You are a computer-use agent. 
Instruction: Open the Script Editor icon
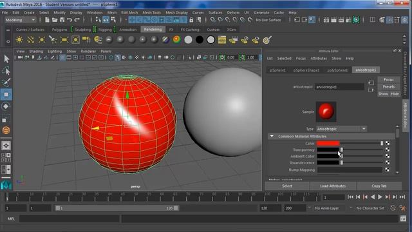point(404,218)
